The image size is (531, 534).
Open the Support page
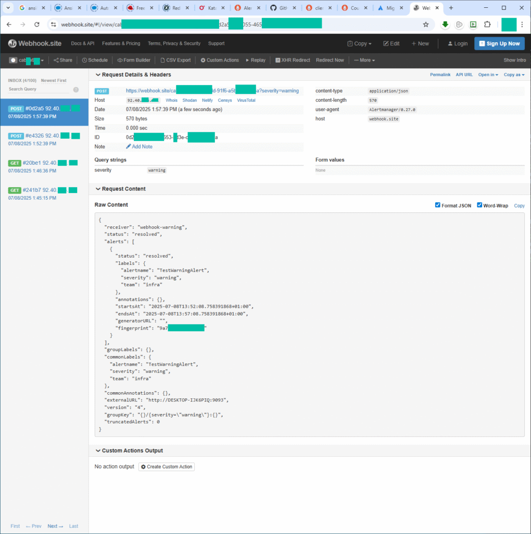point(216,44)
